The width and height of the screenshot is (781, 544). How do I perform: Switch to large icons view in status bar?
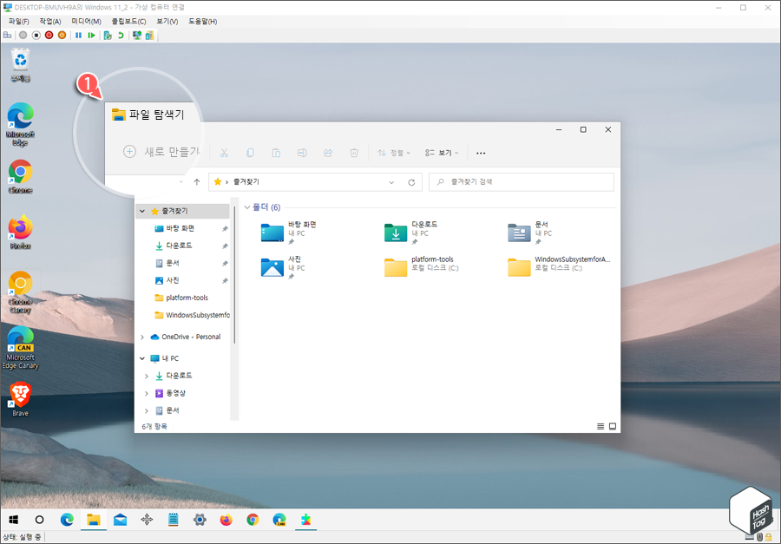[x=612, y=426]
